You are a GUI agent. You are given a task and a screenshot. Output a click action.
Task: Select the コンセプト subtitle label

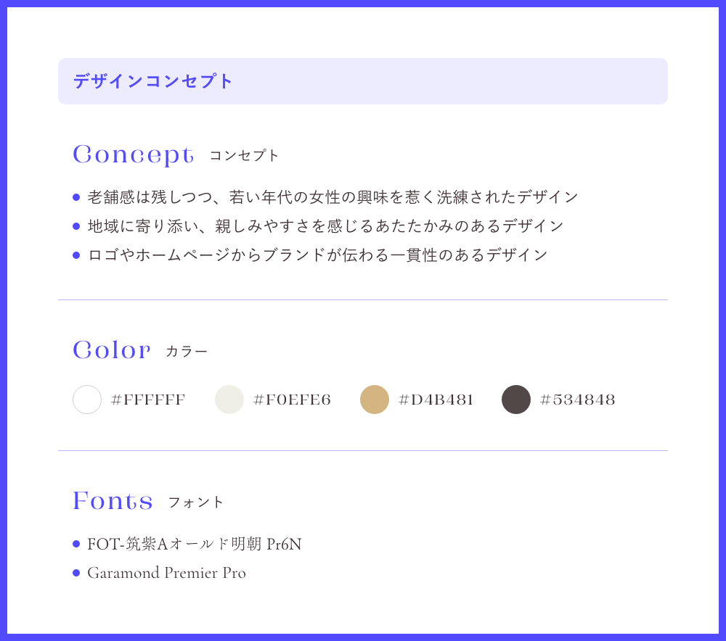[x=244, y=155]
